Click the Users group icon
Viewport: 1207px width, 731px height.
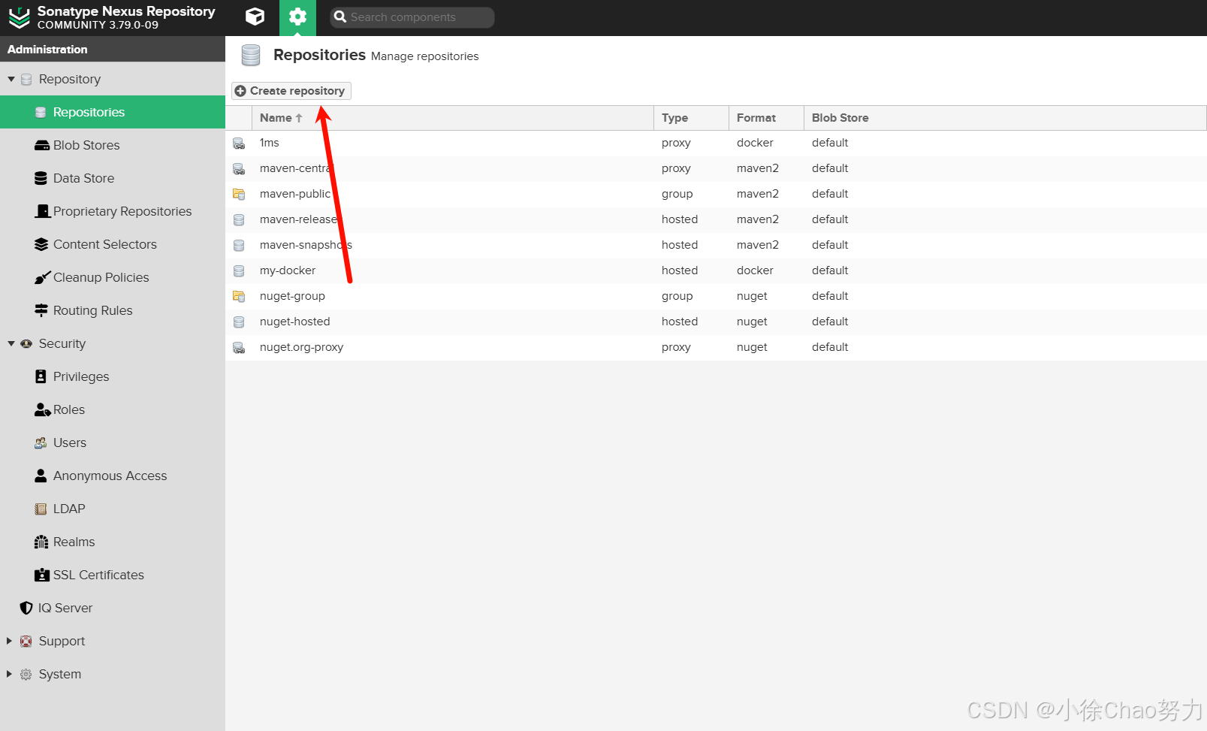point(41,443)
